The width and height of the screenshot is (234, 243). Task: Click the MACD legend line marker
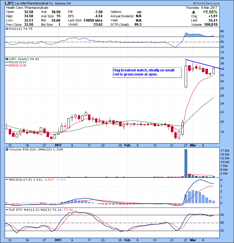coord(7,180)
